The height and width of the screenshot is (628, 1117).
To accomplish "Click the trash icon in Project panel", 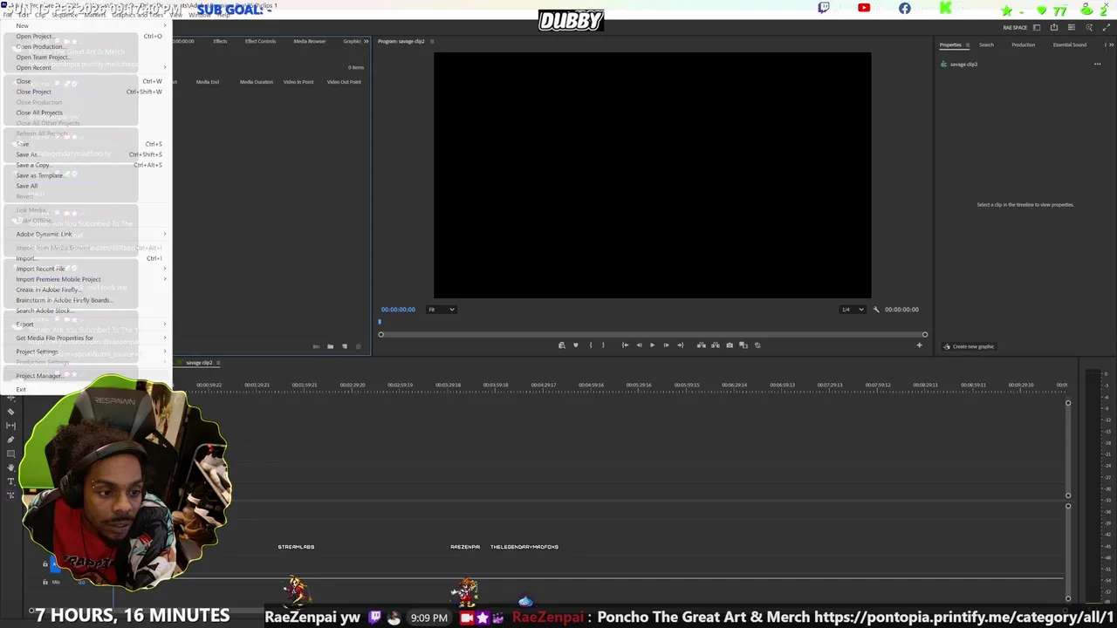I will 358,347.
